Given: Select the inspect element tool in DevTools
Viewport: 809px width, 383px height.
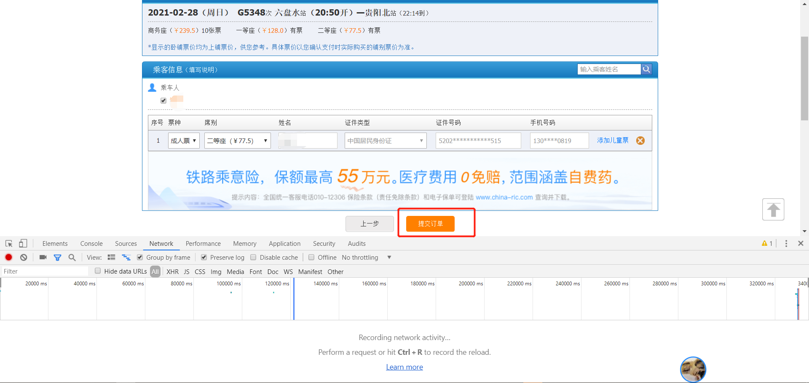Looking at the screenshot, I should (x=8, y=243).
